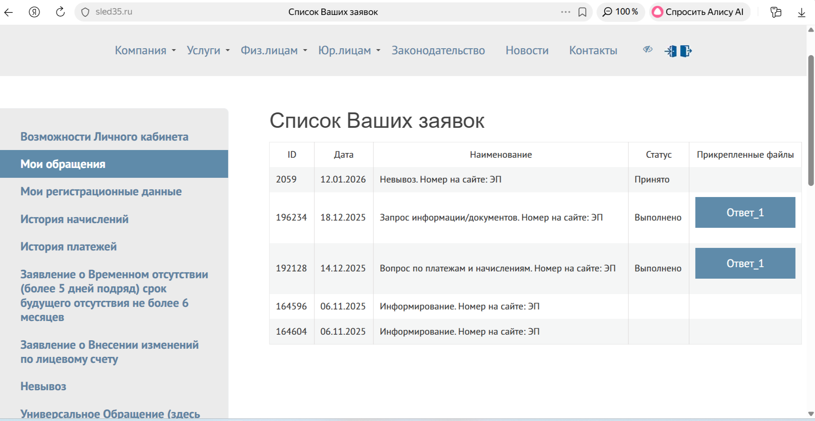Image resolution: width=815 pixels, height=421 pixels.
Task: Go back using the browser back arrow
Action: tap(9, 12)
